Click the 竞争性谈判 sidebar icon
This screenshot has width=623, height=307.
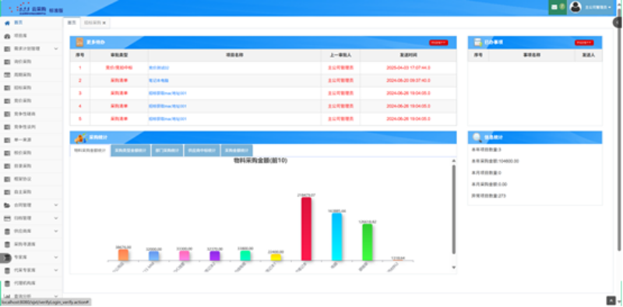coord(7,127)
